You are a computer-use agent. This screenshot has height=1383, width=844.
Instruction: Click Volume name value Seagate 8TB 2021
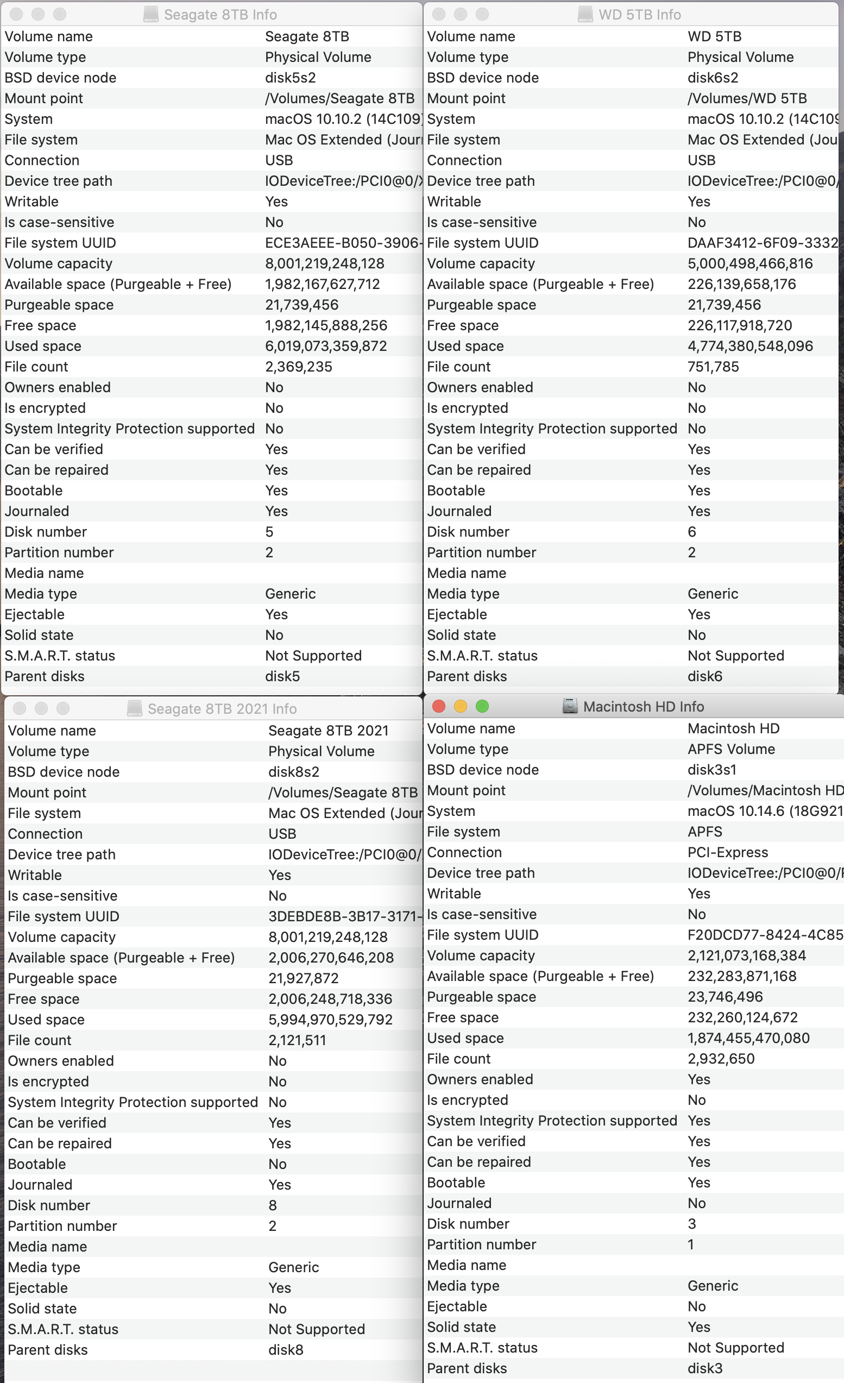click(x=329, y=730)
